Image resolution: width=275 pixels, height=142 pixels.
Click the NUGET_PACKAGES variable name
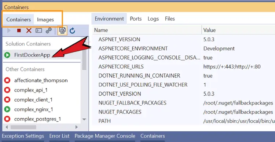(120, 112)
